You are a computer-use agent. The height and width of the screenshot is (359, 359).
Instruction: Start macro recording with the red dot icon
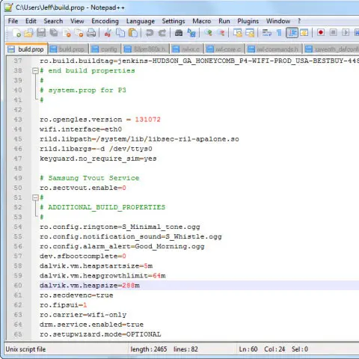coord(321,33)
